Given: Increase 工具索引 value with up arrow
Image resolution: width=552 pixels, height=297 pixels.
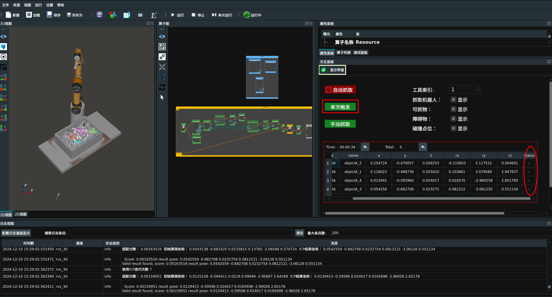Looking at the screenshot, I should (479, 88).
